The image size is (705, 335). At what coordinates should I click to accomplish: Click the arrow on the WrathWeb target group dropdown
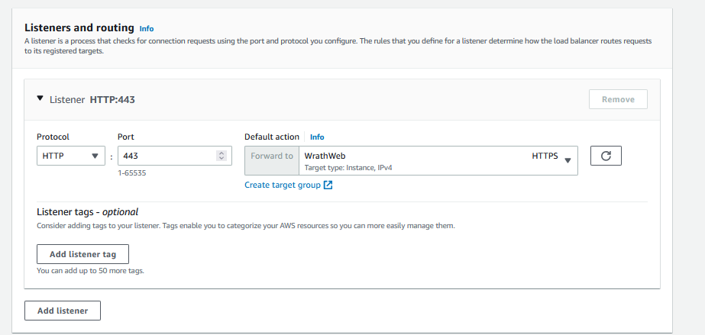coord(568,160)
